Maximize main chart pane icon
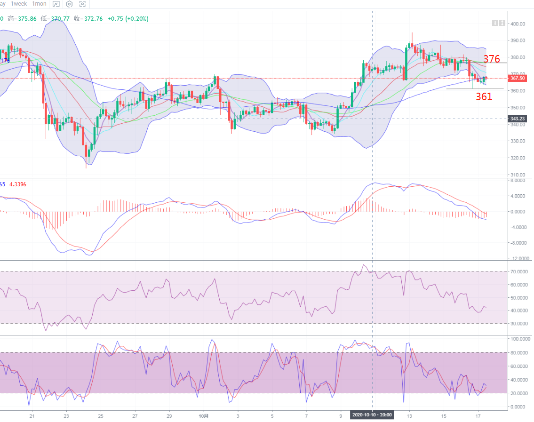534x422 pixels. click(502, 23)
